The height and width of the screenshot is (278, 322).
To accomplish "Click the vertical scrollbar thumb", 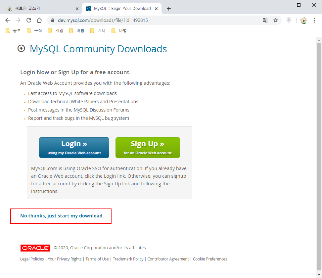I will [319, 157].
